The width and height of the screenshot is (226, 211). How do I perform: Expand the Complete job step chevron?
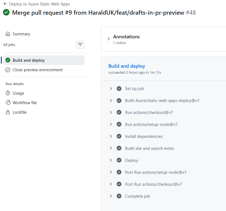pyautogui.click(x=111, y=196)
